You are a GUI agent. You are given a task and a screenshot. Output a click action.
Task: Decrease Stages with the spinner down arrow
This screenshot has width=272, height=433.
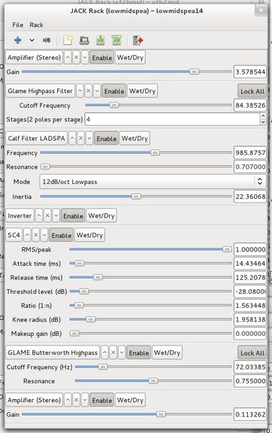click(x=263, y=122)
